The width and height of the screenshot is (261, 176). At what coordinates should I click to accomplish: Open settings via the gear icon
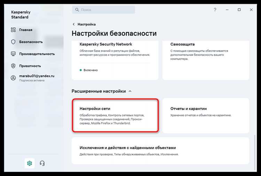30,163
